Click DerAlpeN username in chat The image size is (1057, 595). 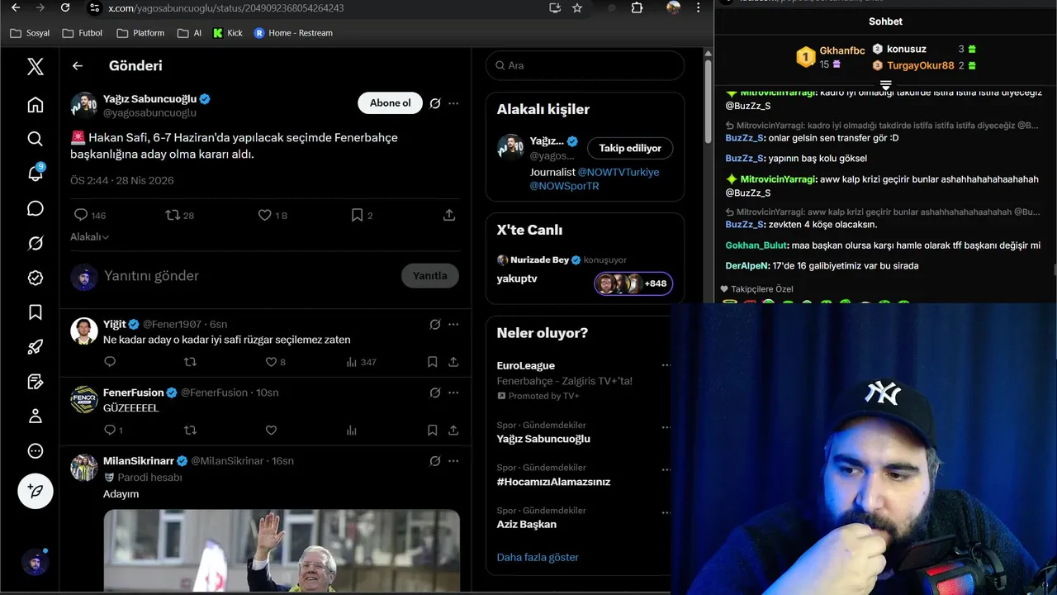coord(747,266)
